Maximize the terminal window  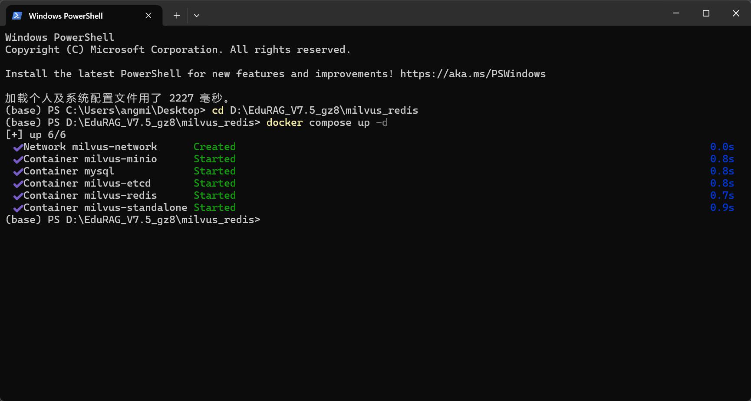pyautogui.click(x=706, y=13)
